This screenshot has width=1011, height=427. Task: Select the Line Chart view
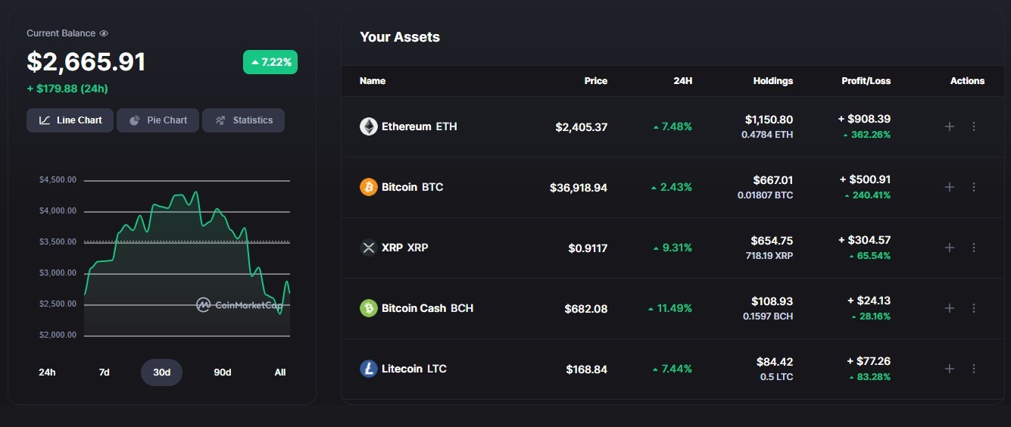click(70, 120)
